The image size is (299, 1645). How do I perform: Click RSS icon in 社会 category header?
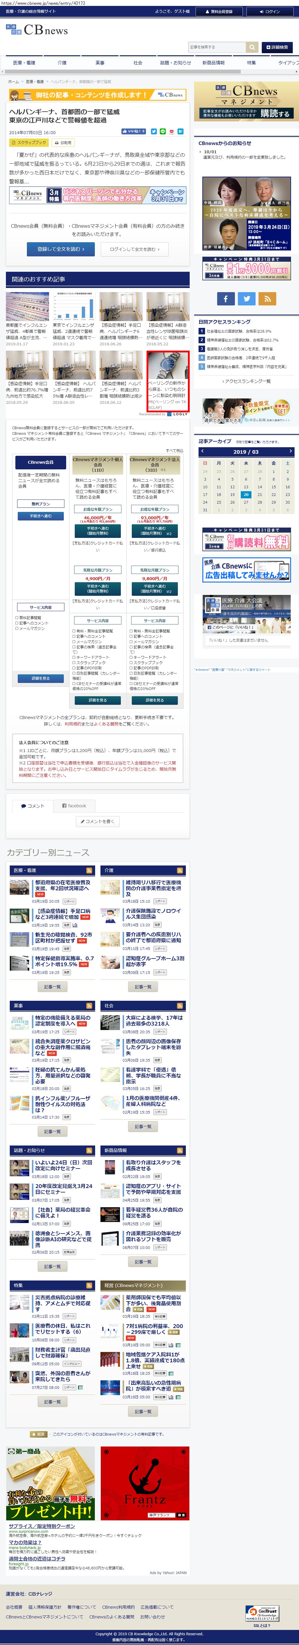pyautogui.click(x=180, y=1006)
